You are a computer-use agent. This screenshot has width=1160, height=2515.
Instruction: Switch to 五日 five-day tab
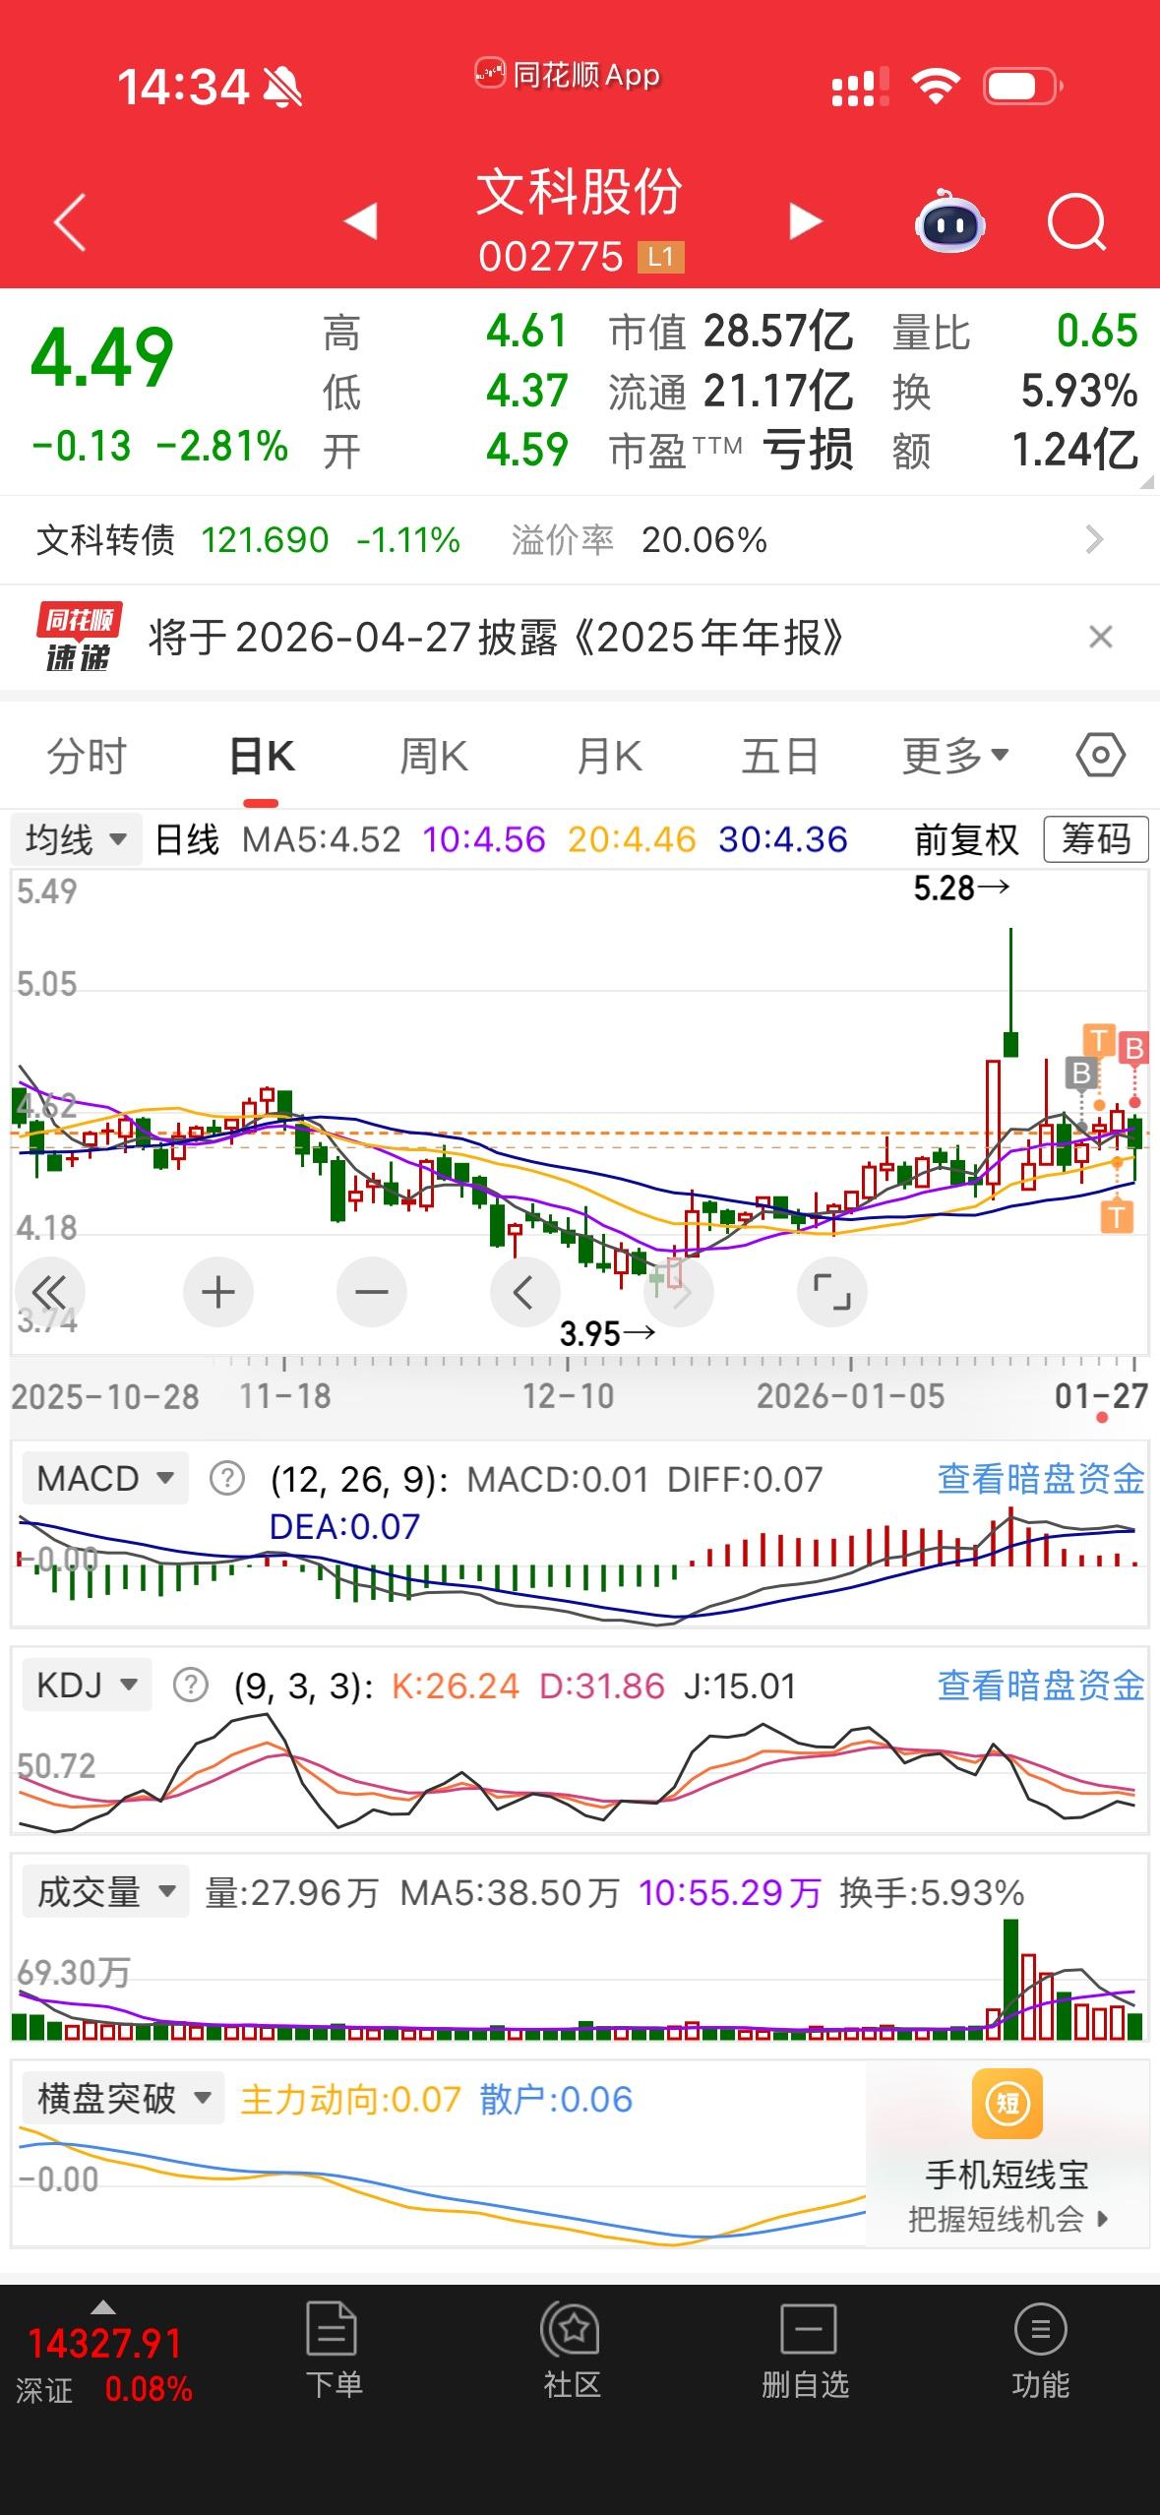click(x=780, y=757)
